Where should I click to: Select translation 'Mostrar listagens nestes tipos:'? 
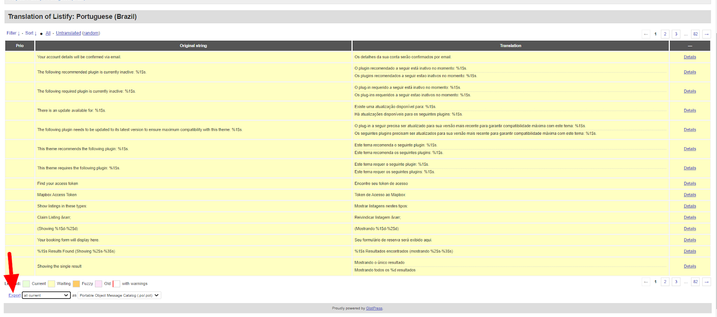[x=381, y=206]
